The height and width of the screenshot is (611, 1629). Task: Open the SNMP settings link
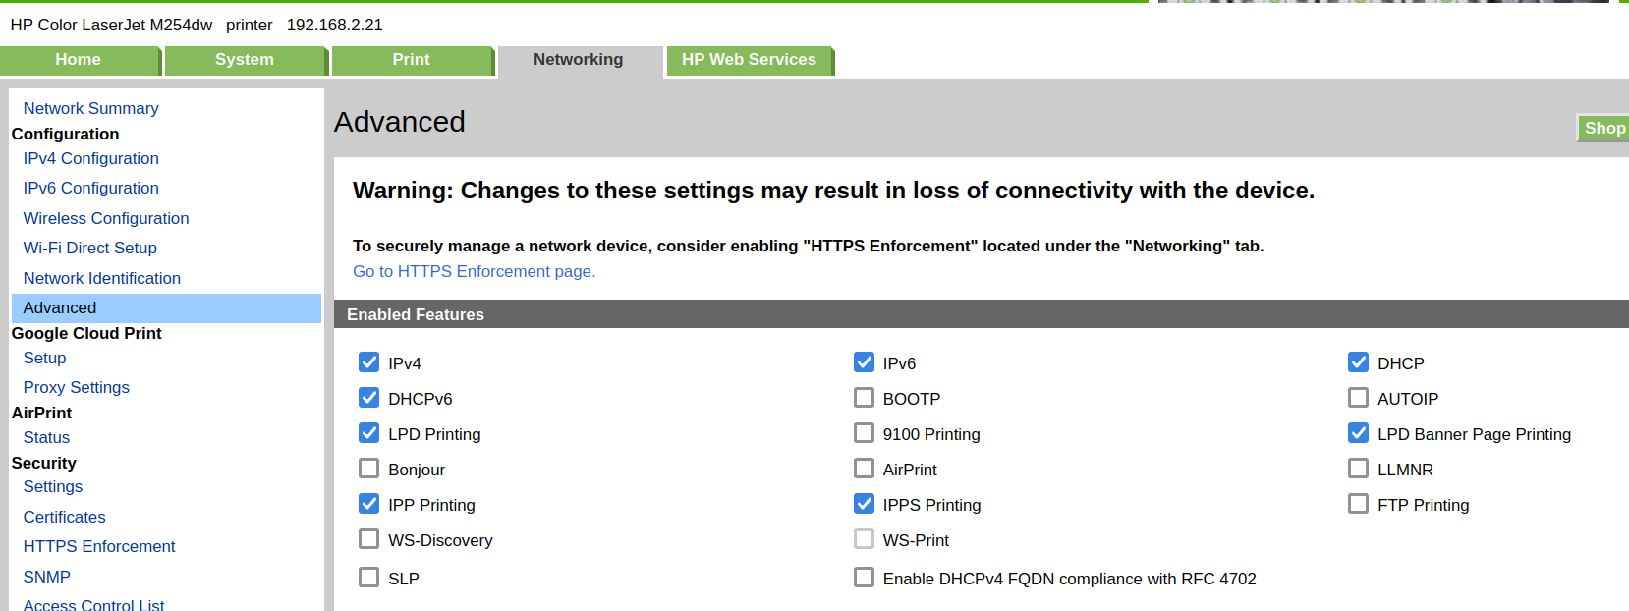coord(47,577)
